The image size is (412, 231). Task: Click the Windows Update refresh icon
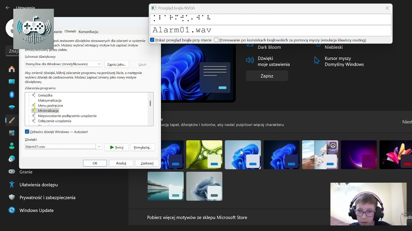coord(12,210)
